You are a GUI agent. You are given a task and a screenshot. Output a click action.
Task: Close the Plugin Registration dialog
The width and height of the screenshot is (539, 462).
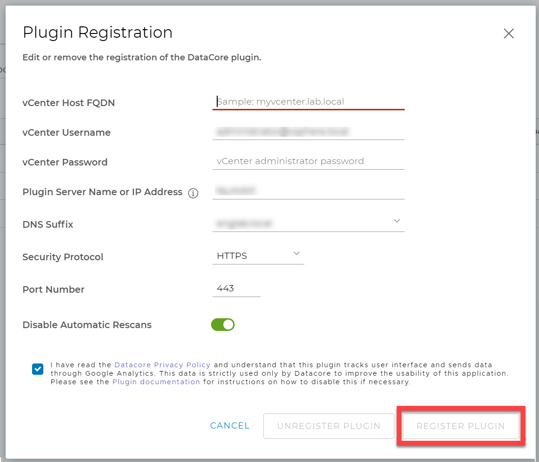508,33
